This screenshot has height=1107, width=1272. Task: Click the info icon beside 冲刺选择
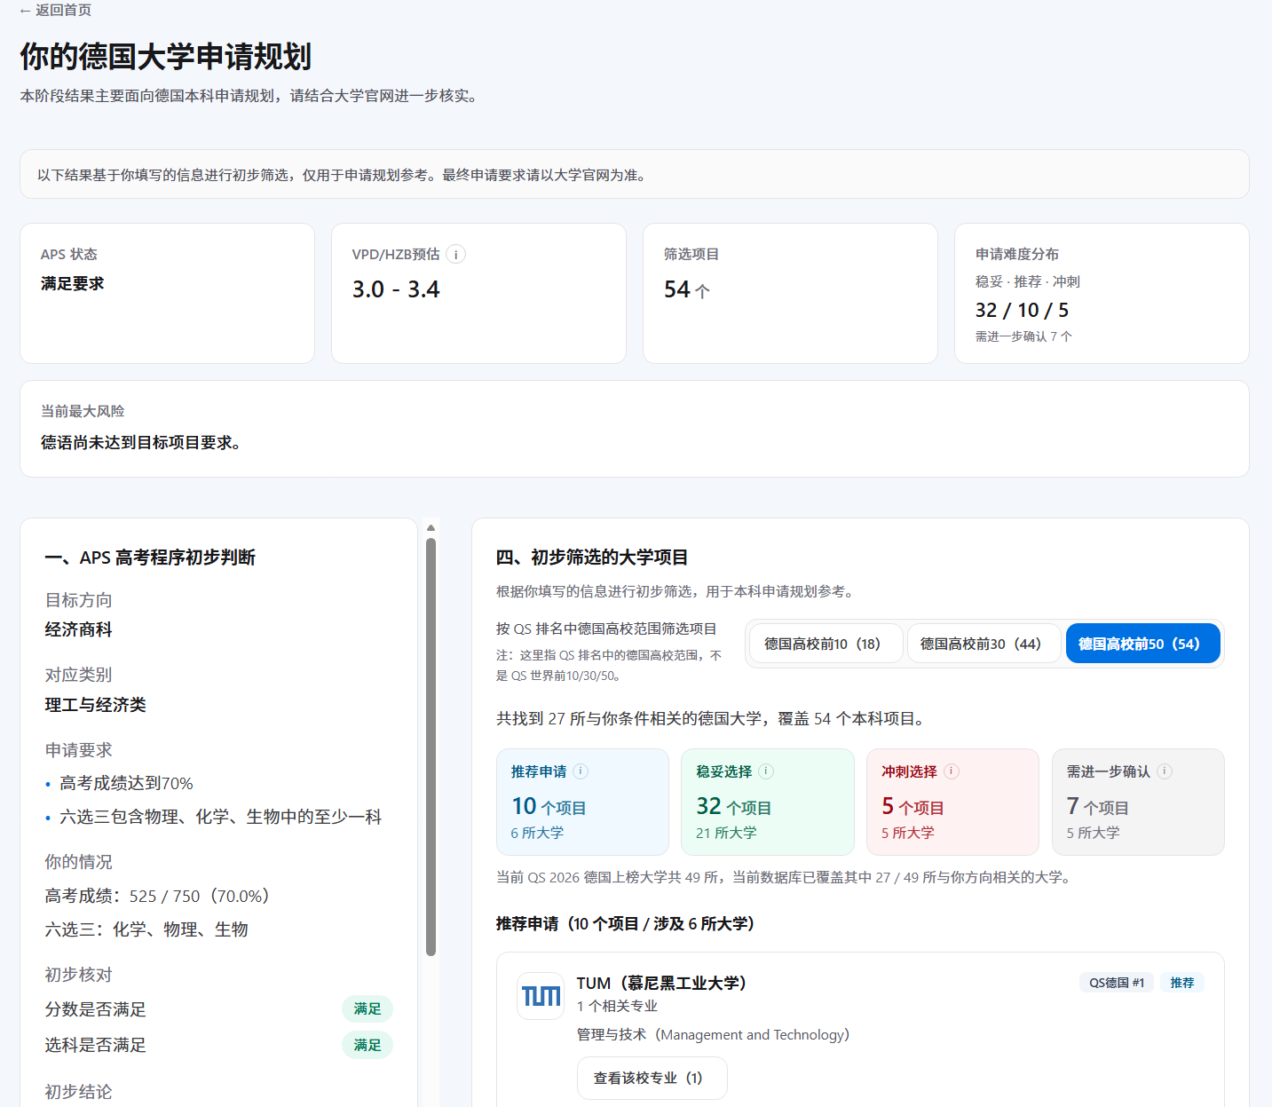point(952,771)
